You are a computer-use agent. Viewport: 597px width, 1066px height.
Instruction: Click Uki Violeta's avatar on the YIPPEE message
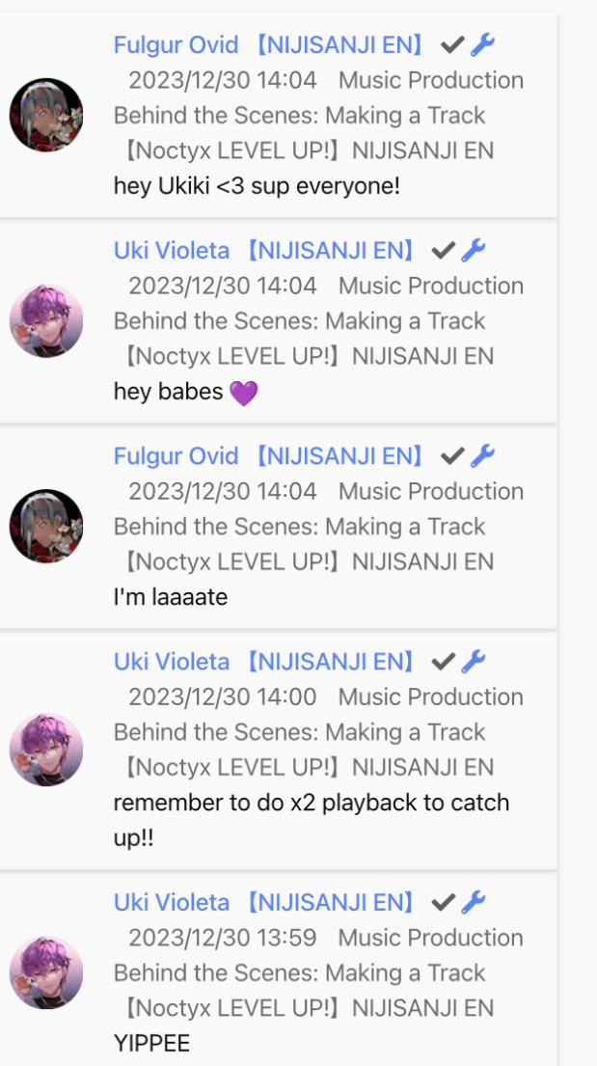46,972
